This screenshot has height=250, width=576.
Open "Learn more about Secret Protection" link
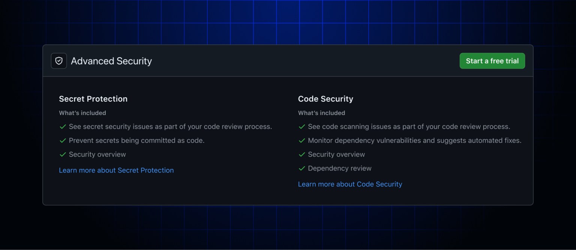click(116, 170)
